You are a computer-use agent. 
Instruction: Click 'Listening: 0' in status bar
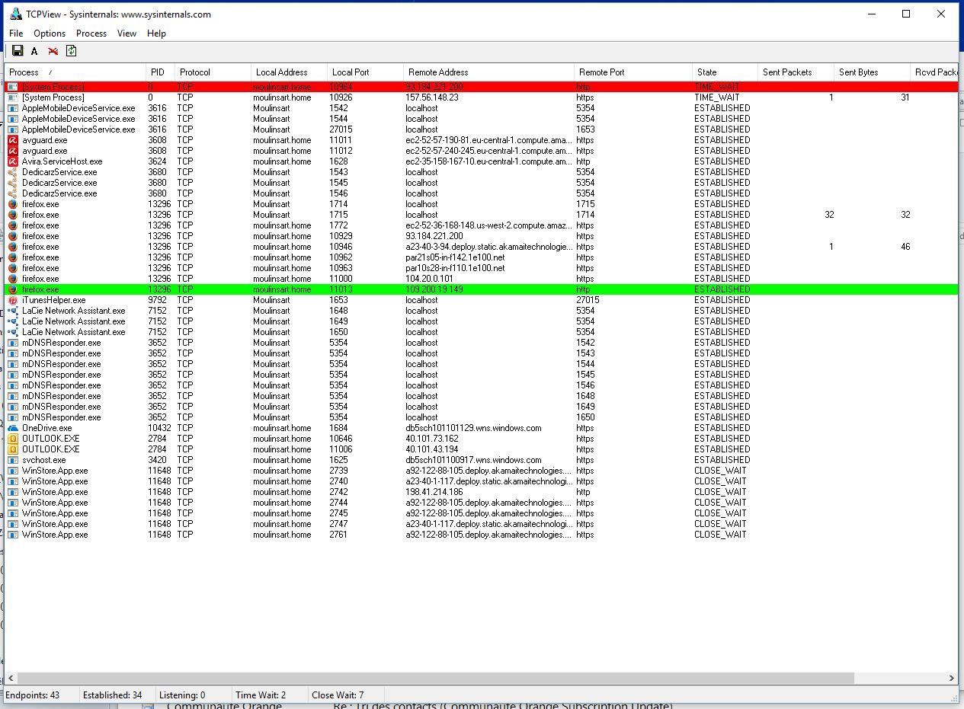182,695
